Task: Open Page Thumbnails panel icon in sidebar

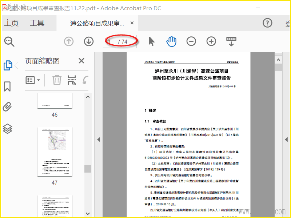Action: coord(8,65)
